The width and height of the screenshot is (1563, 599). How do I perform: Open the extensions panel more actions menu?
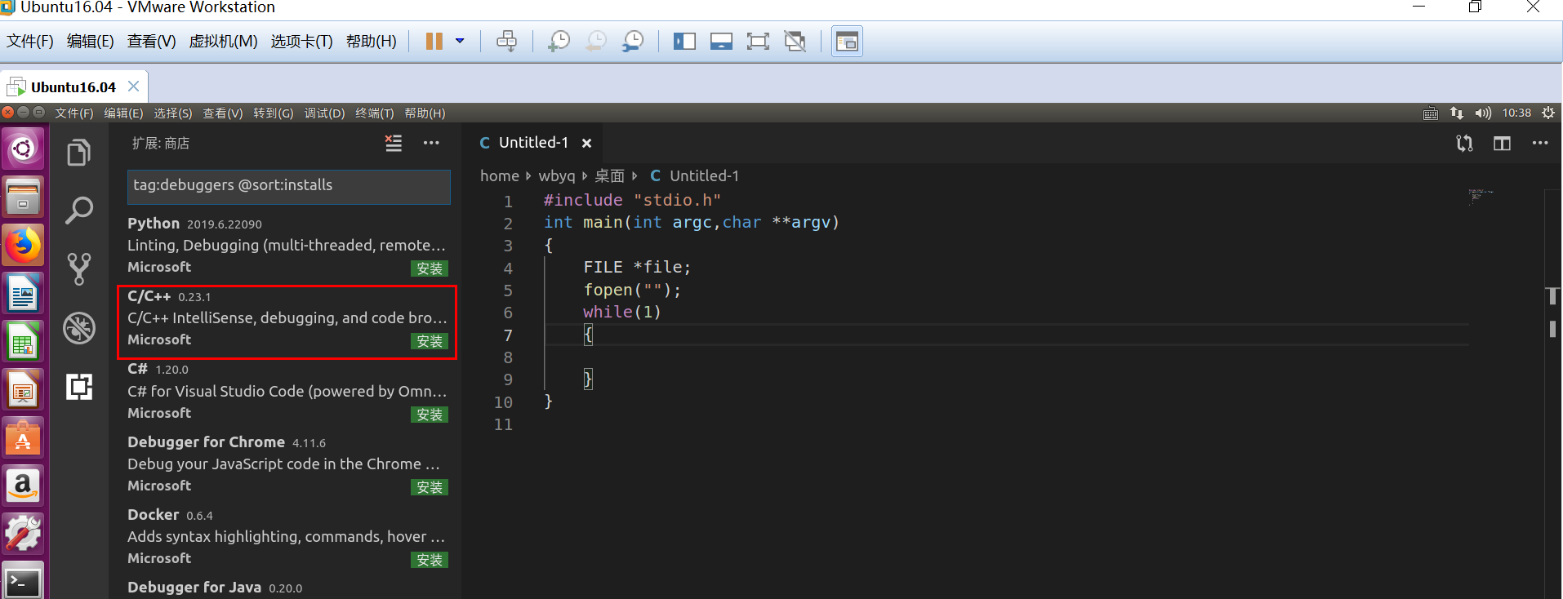pos(431,144)
